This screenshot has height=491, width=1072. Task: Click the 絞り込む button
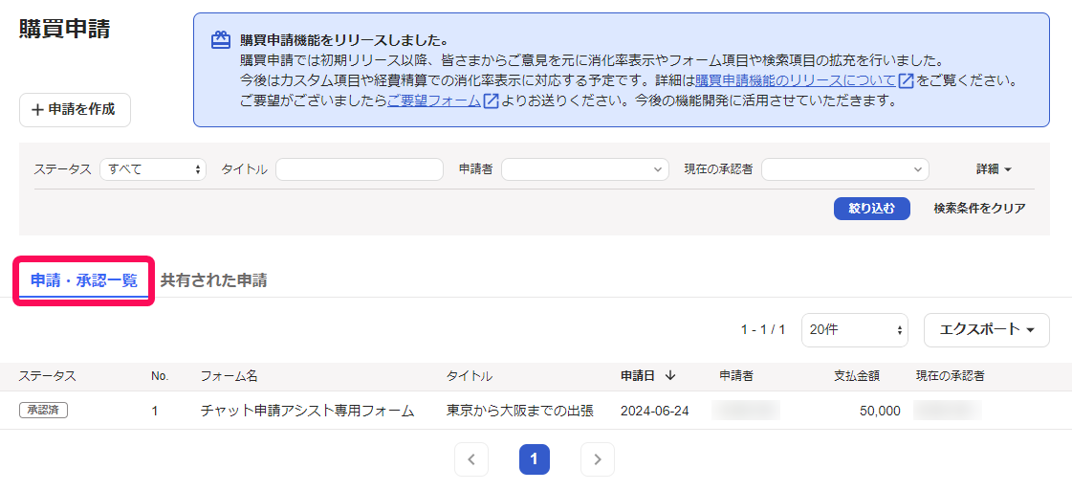pyautogui.click(x=872, y=209)
